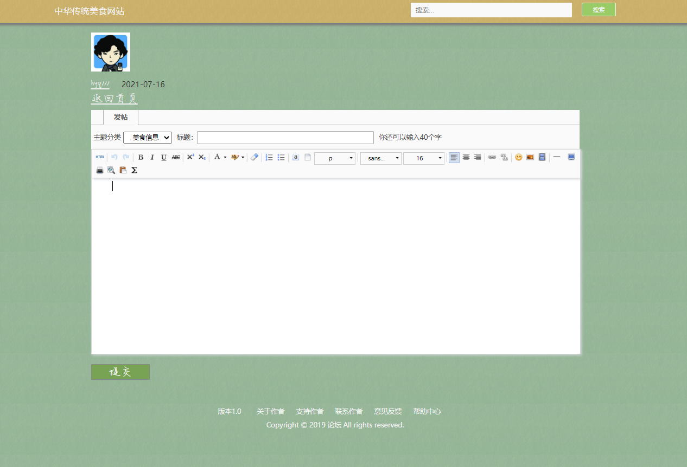The width and height of the screenshot is (687, 467).
Task: Click the paste clipboard icon
Action: [123, 170]
